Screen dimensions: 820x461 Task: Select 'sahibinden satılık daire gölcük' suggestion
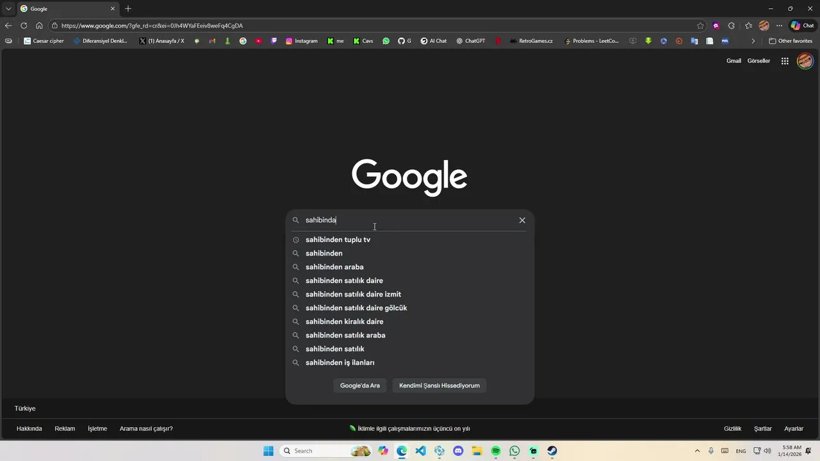click(x=410, y=308)
